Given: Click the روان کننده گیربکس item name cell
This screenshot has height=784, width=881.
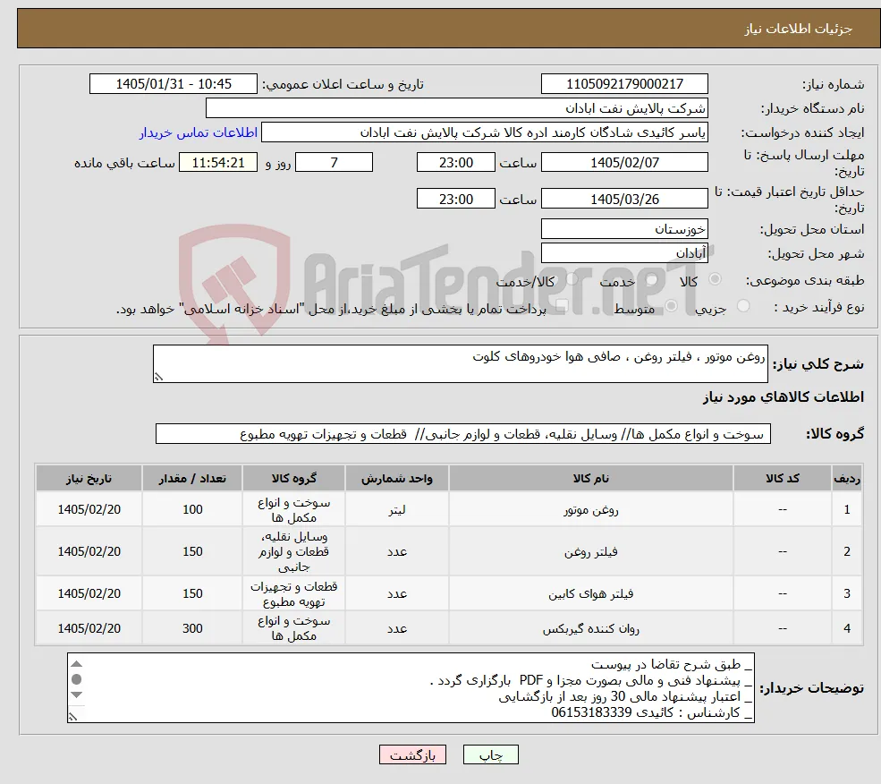Looking at the screenshot, I should point(590,628).
